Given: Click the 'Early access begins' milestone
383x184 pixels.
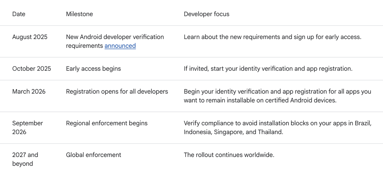Looking at the screenshot, I should click(93, 69).
